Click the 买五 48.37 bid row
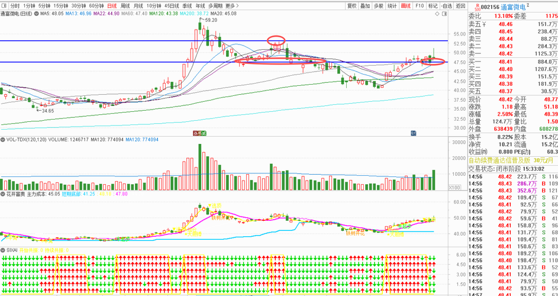The image size is (558, 296). pyautogui.click(x=513, y=92)
